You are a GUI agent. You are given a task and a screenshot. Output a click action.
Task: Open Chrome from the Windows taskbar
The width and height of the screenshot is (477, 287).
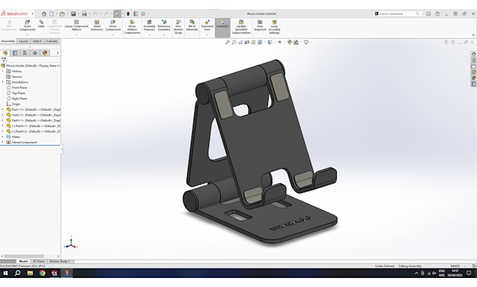pos(42,273)
